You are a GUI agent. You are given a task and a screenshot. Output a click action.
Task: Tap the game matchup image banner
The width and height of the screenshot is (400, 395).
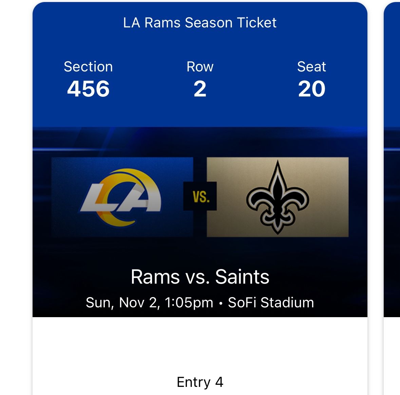pos(200,220)
